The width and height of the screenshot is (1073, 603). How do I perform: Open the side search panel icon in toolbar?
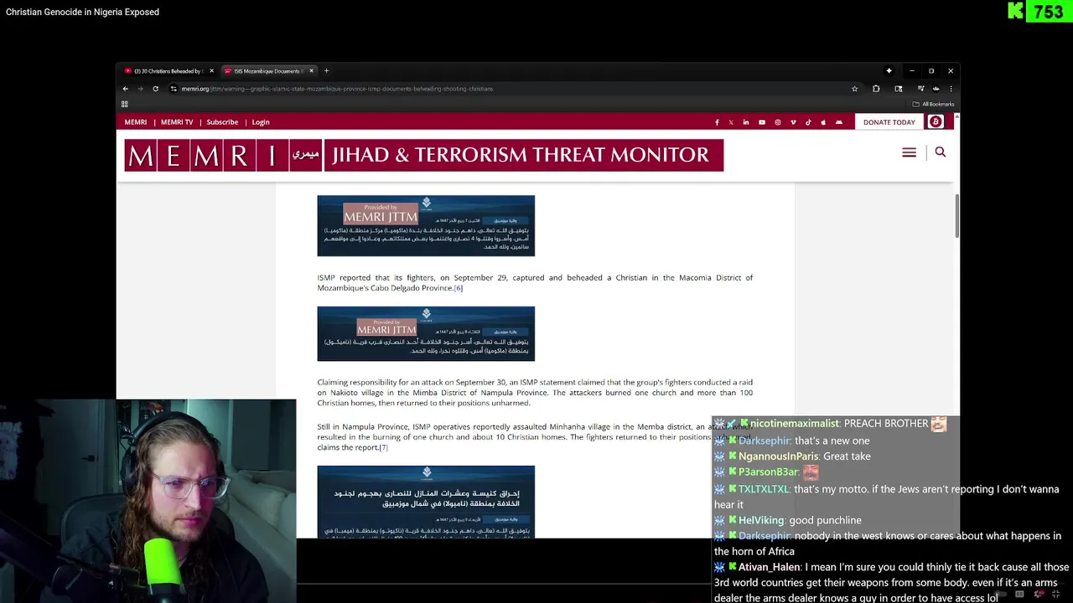pos(899,89)
